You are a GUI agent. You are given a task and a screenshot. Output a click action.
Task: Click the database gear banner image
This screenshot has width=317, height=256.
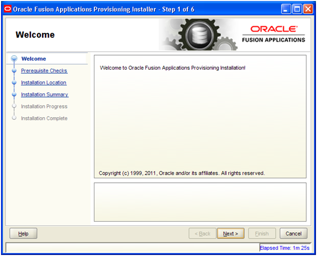198,34
